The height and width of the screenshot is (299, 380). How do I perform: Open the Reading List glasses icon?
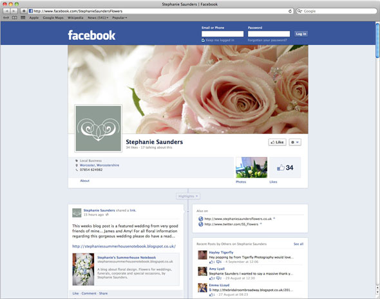click(x=6, y=17)
